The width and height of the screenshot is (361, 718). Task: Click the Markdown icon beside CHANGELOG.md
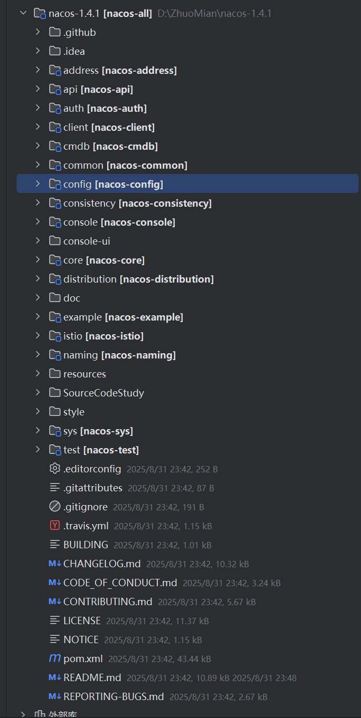click(x=54, y=564)
